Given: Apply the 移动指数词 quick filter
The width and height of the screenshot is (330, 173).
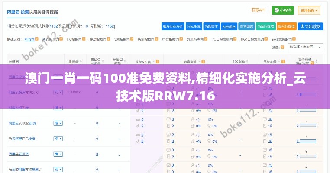Looking at the screenshot, I should coord(98,39).
